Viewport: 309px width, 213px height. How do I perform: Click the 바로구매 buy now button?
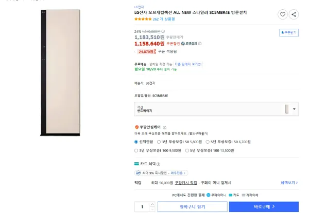click(264, 206)
